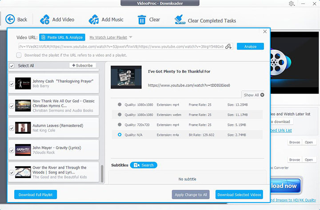Click the Add Video cloud icon

[x=45, y=19]
